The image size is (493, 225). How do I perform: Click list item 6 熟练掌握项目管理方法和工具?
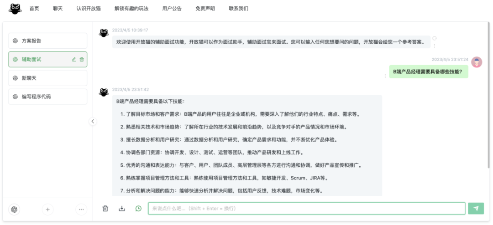[x=224, y=178]
